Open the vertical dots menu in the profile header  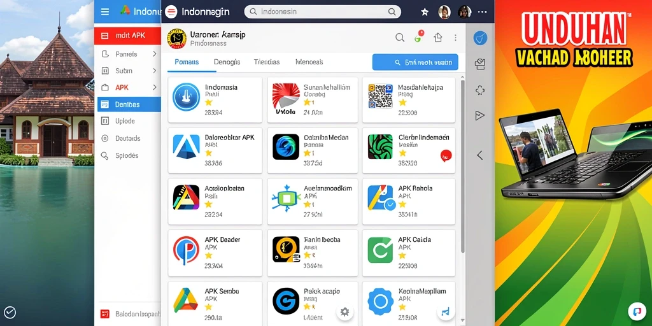click(455, 38)
